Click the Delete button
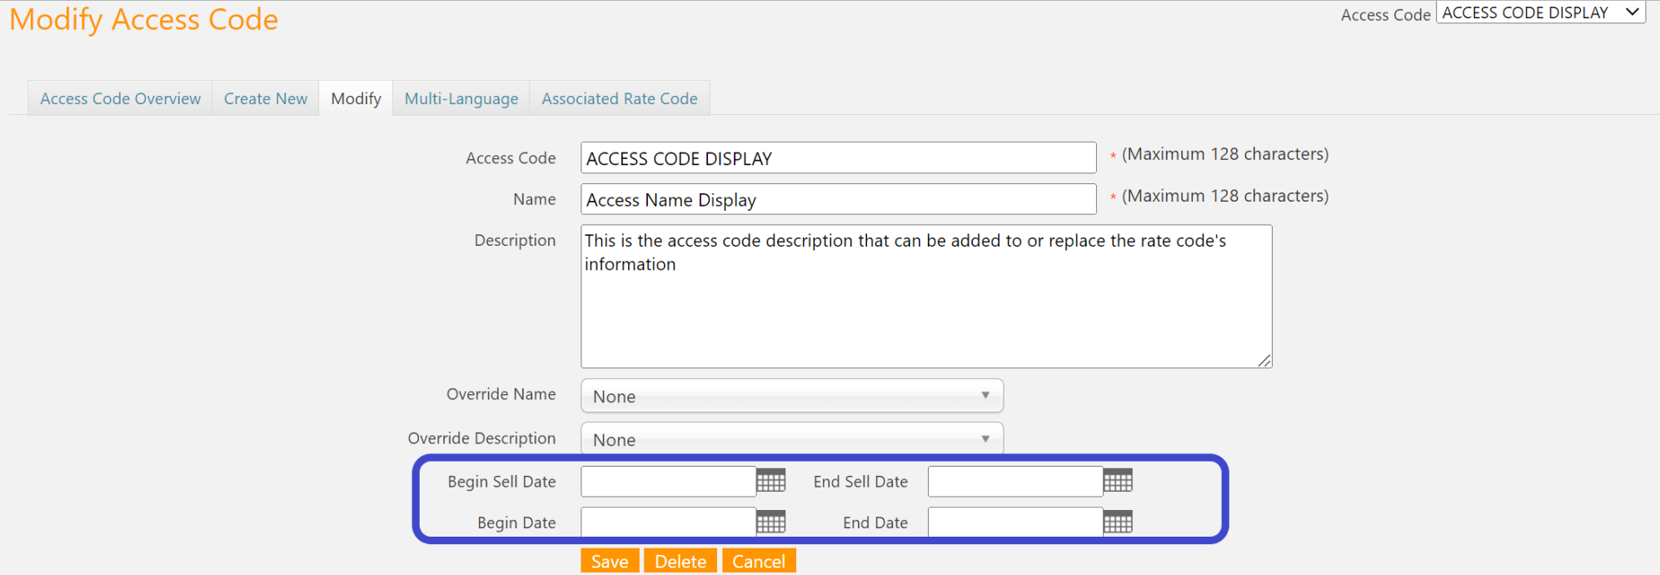 680,561
